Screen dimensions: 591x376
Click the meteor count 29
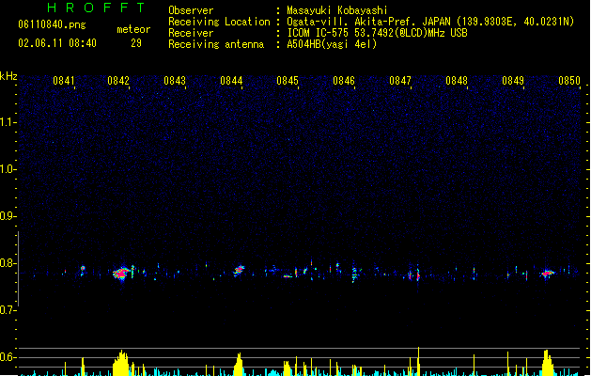click(136, 43)
